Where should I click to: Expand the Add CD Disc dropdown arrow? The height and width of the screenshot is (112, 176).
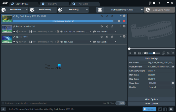pyautogui.click(x=27, y=10)
